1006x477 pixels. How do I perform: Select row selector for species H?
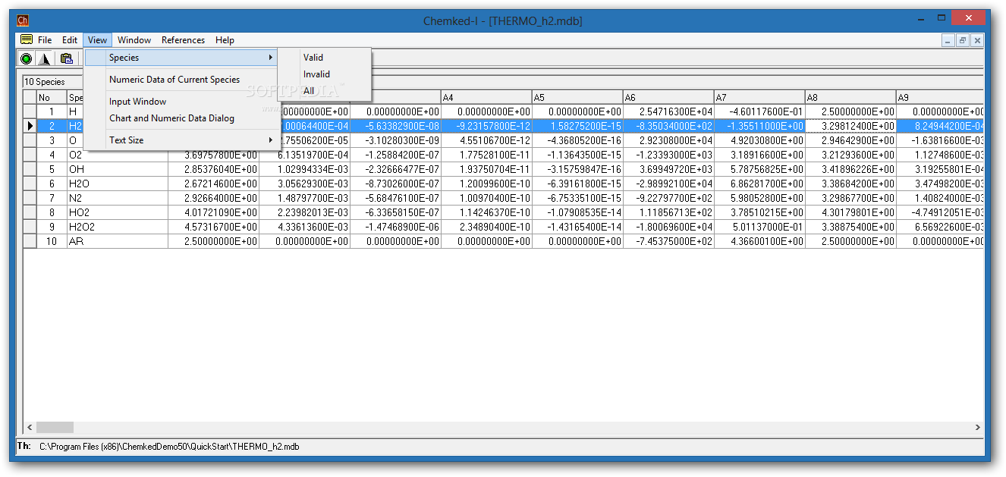coord(30,111)
